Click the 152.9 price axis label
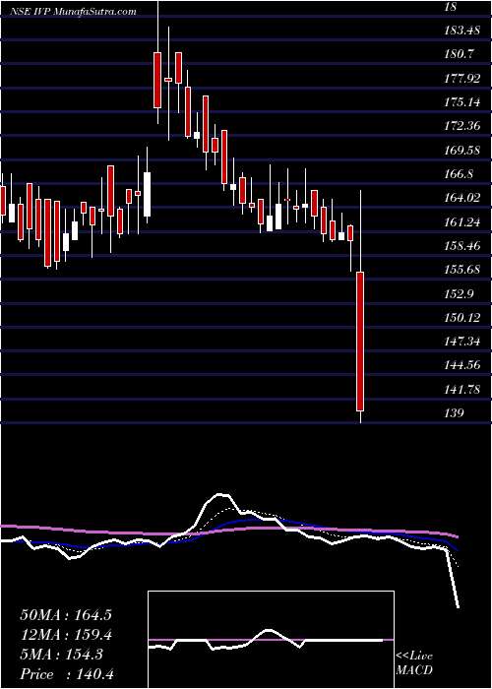Viewport: 492px width, 689px height. pos(461,294)
